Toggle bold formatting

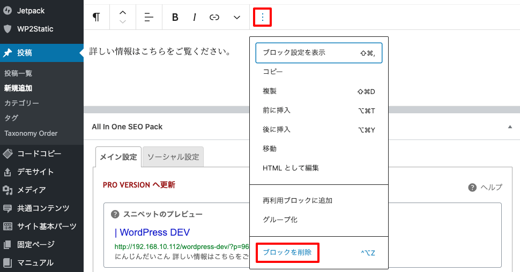(x=175, y=17)
